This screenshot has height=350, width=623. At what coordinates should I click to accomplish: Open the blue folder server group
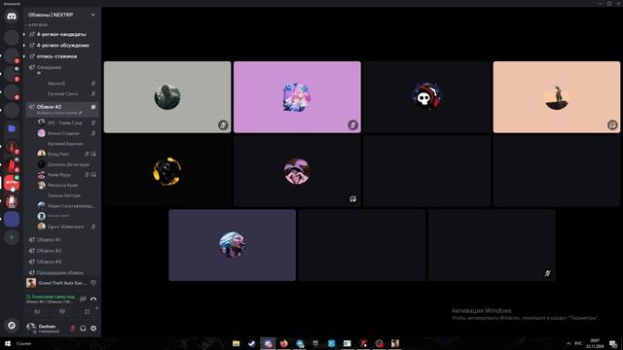click(x=12, y=128)
